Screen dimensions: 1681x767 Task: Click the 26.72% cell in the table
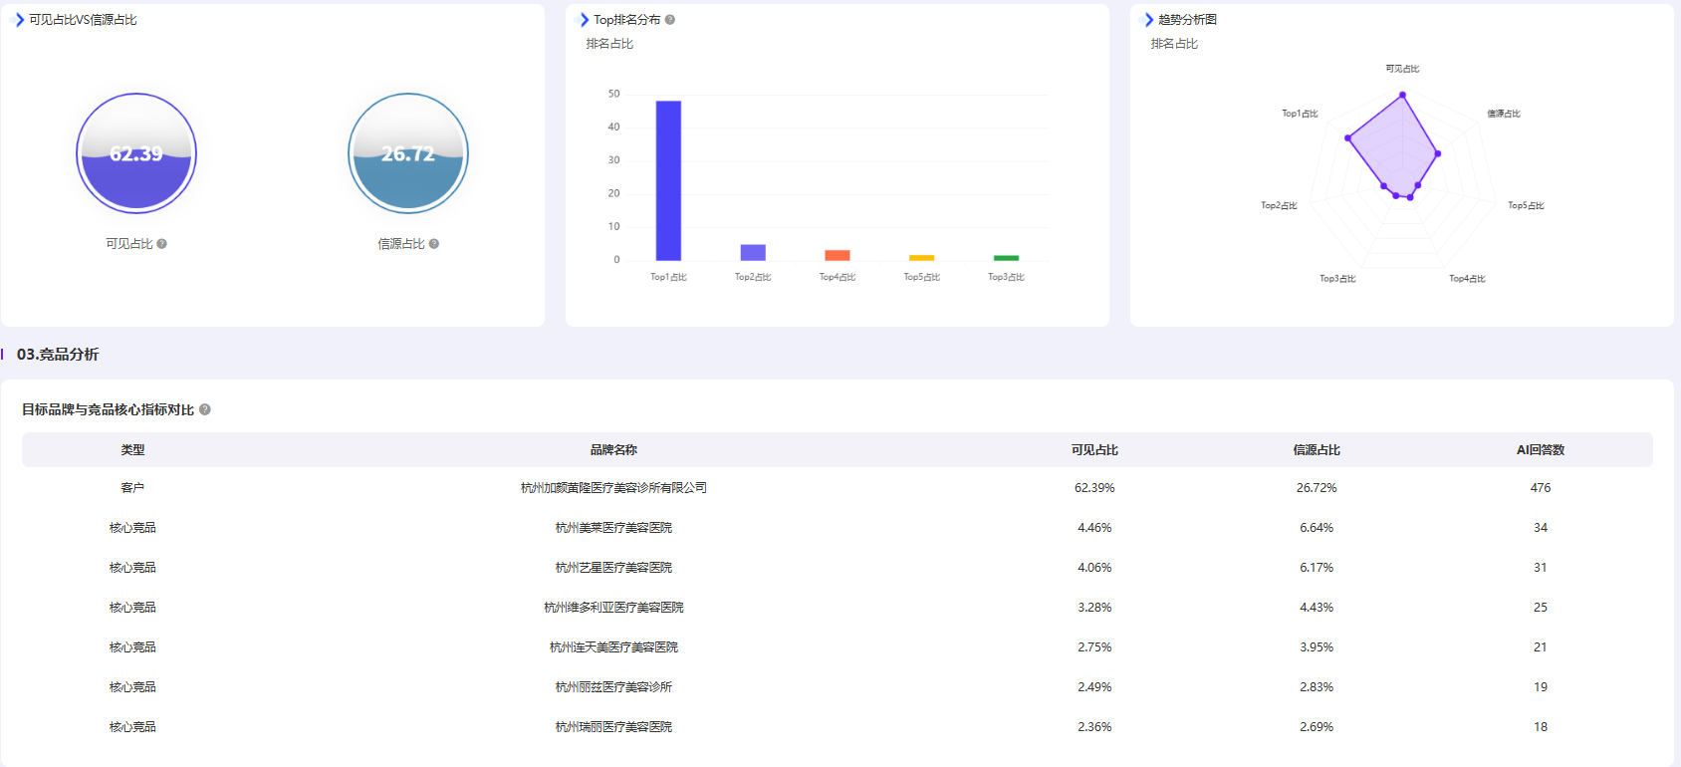click(x=1317, y=488)
